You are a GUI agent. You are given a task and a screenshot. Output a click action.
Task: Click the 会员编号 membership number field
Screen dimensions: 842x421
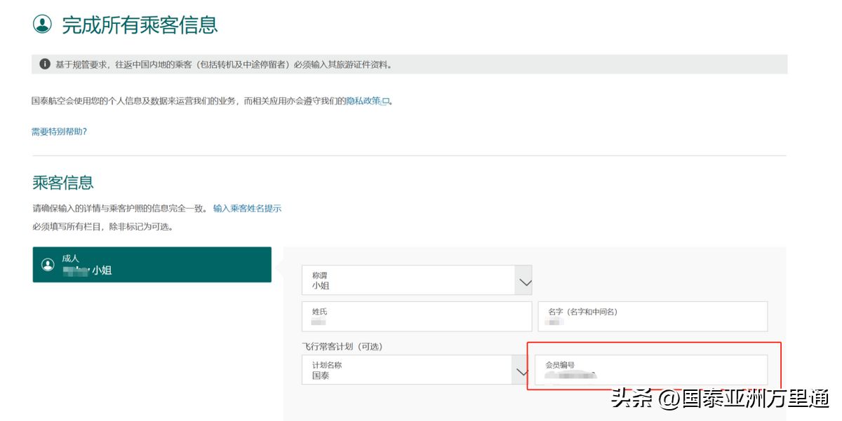650,370
